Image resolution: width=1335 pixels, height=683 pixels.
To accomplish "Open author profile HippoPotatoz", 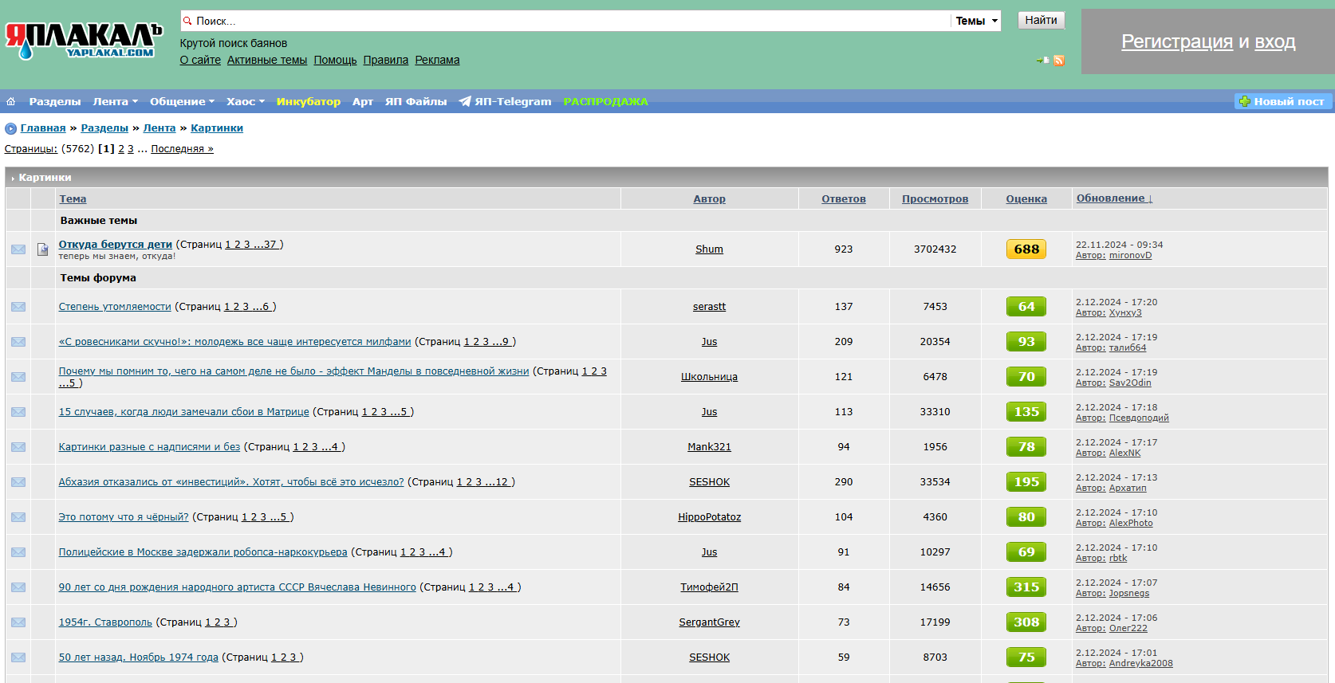I will (709, 517).
